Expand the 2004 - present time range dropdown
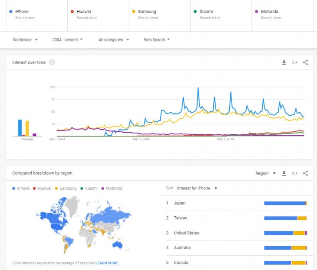The image size is (317, 270). pos(67,40)
